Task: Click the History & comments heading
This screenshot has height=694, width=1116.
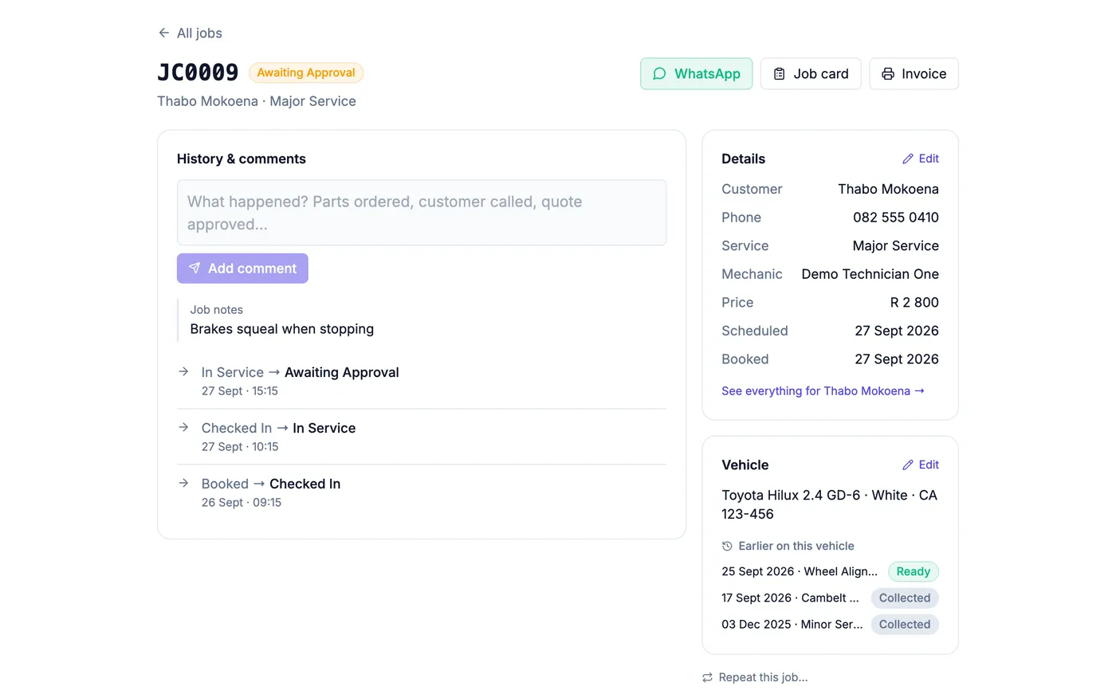Action: 242,159
